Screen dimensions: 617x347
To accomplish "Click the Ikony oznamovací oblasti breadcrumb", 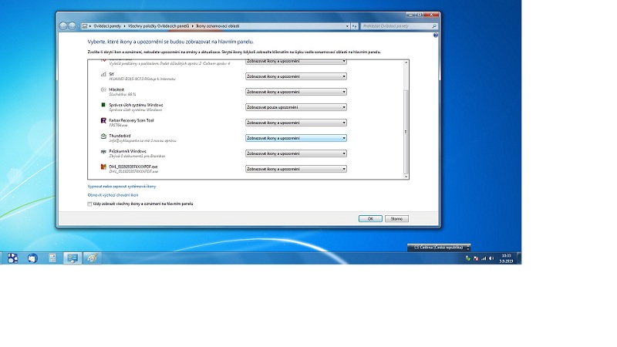I will click(x=217, y=26).
